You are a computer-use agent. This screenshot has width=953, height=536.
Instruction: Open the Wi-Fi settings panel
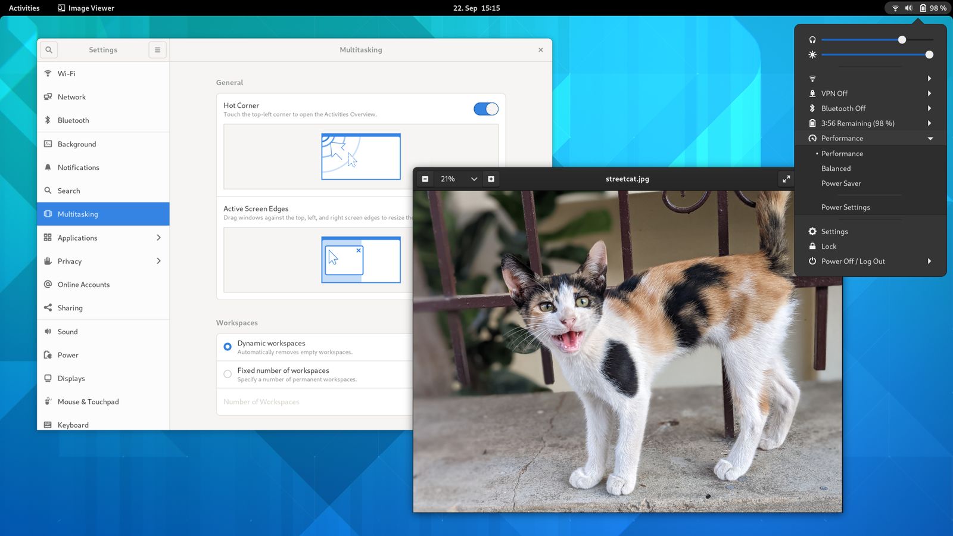(66, 73)
